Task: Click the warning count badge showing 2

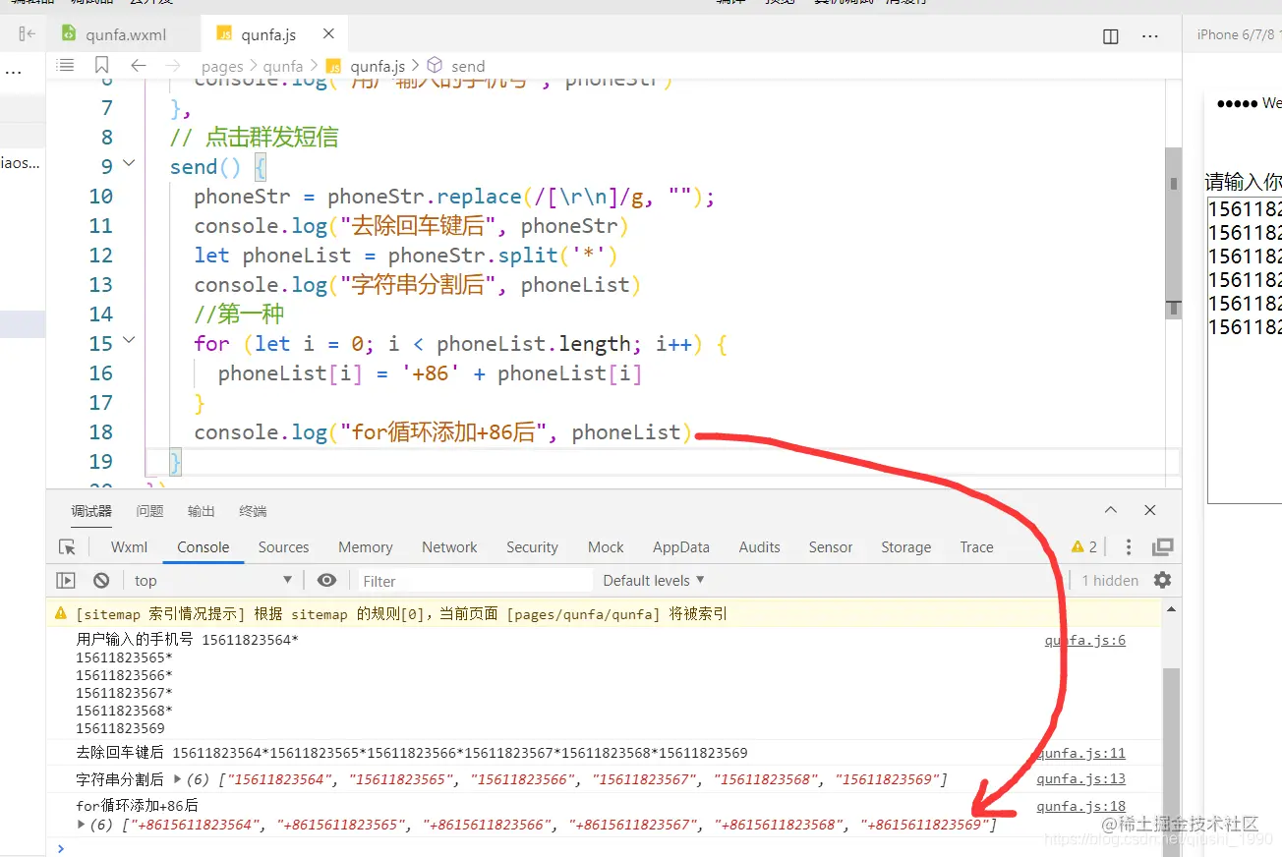Action: tap(1084, 547)
